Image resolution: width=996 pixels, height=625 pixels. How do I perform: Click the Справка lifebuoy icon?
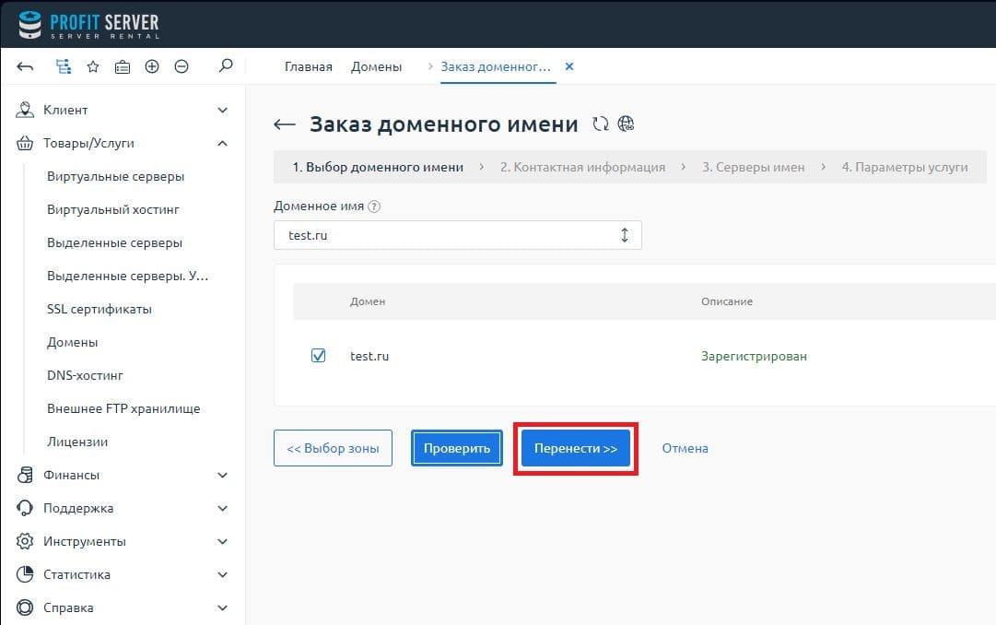pyautogui.click(x=24, y=607)
